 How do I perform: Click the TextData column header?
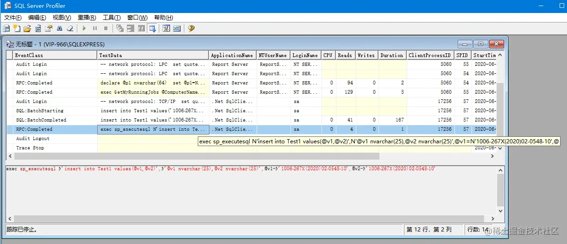pyautogui.click(x=153, y=55)
